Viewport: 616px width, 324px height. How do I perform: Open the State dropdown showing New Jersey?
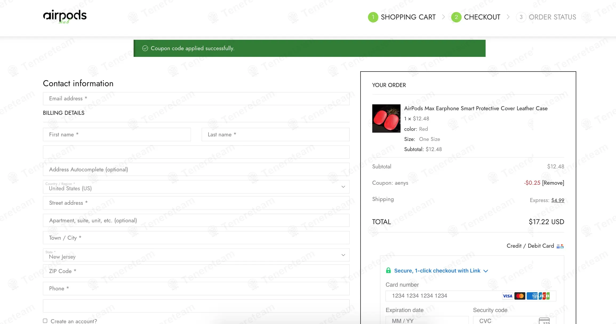[196, 255]
